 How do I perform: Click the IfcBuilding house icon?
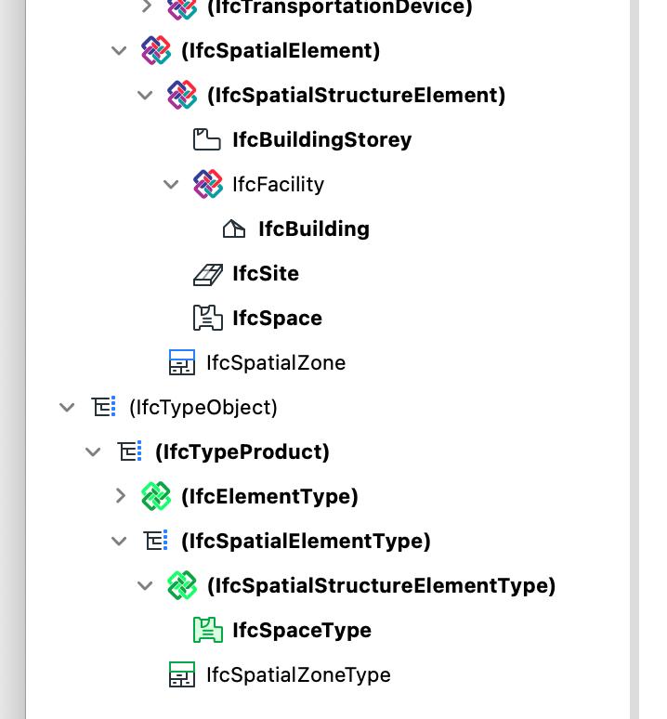point(234,229)
